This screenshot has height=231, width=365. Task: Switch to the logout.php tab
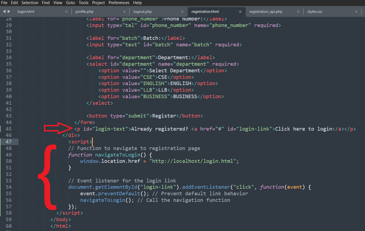pyautogui.click(x=142, y=12)
